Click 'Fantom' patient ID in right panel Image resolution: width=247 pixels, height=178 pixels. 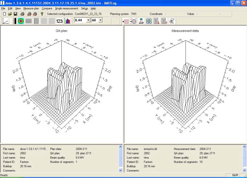coord(148,162)
